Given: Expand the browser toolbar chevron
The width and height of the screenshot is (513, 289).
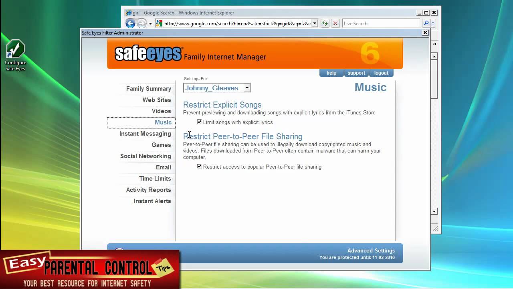Looking at the screenshot, I should tap(434, 44).
